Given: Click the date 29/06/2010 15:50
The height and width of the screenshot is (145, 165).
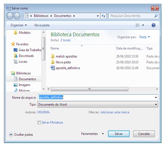Looking at the screenshot, I should tap(127, 56).
